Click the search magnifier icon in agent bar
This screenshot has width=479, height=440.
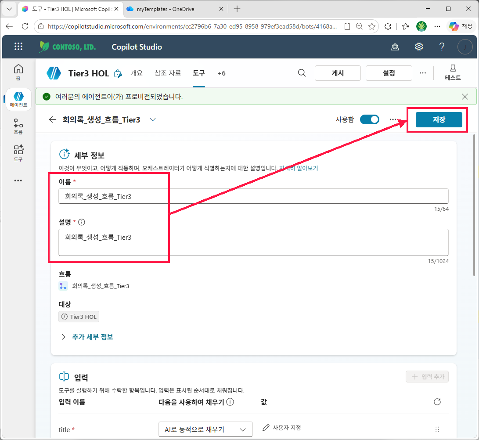click(302, 73)
